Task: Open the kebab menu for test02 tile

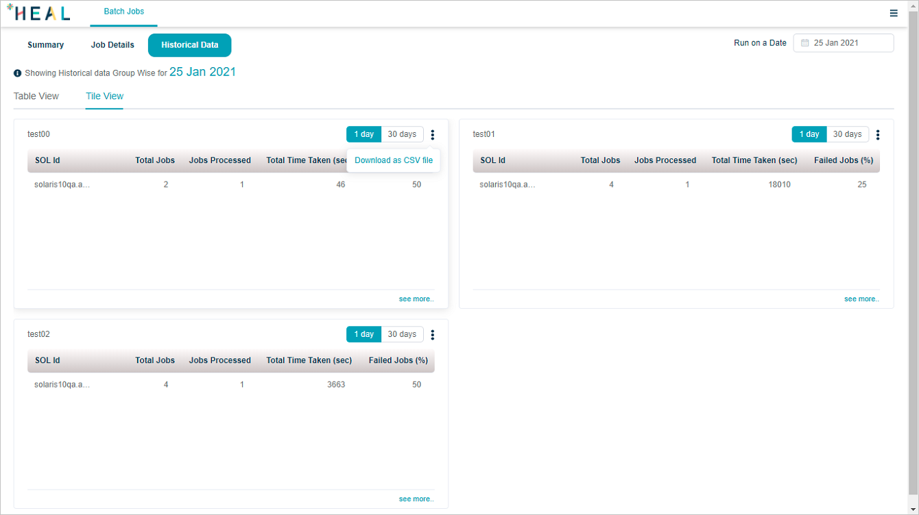Action: point(432,335)
